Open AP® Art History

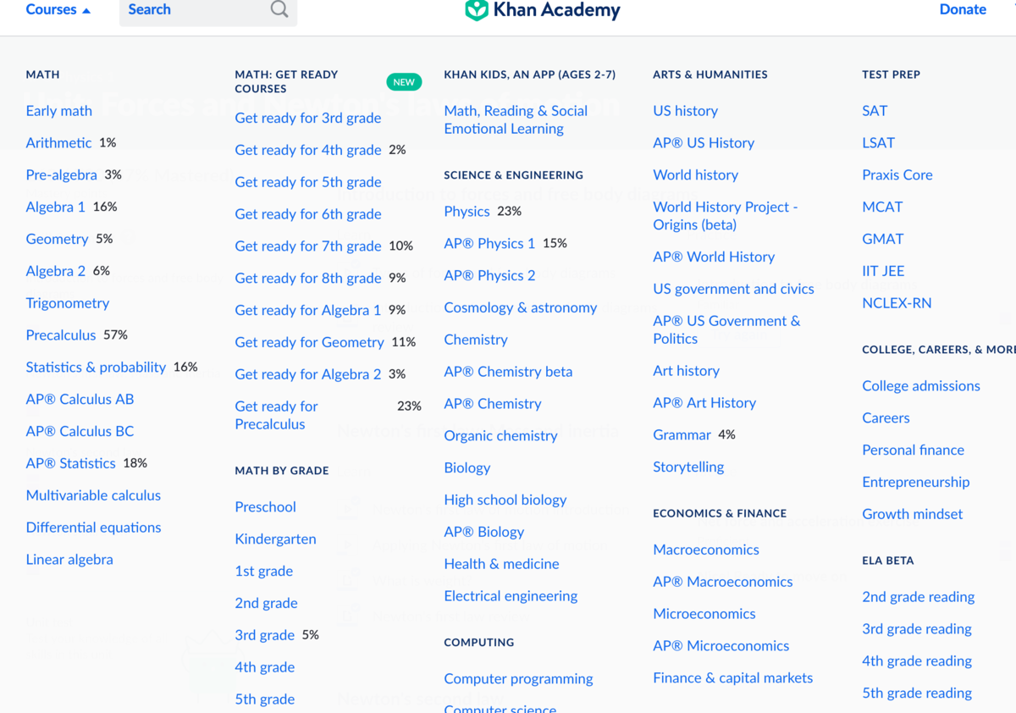tap(704, 403)
